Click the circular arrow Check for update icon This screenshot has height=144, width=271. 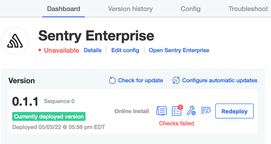pos(112,80)
